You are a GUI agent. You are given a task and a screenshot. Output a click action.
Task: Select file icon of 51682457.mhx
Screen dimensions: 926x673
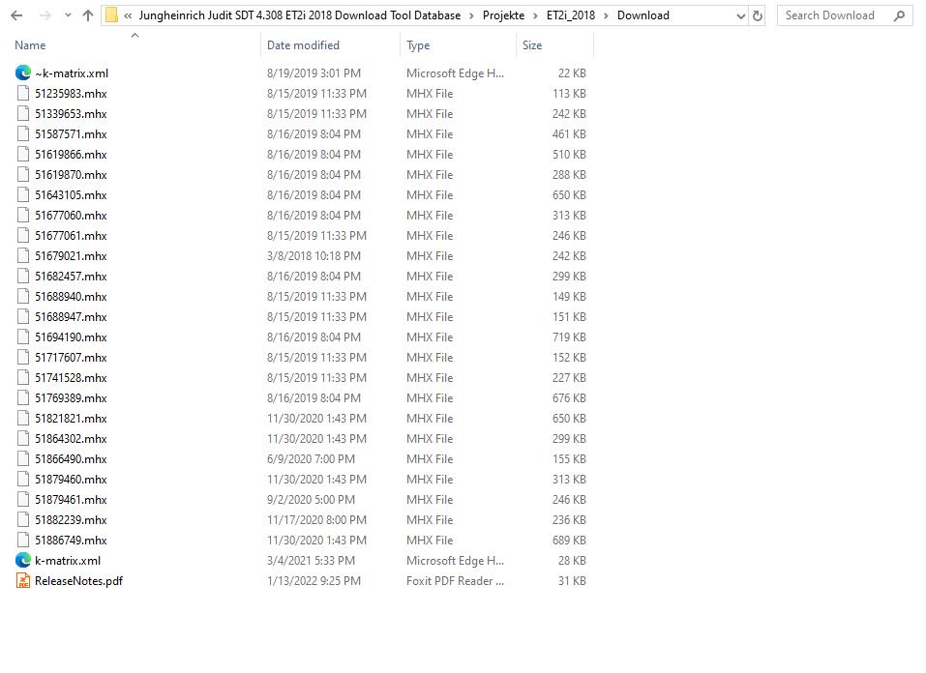(23, 276)
